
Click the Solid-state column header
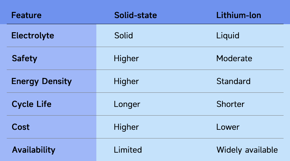tap(135, 15)
